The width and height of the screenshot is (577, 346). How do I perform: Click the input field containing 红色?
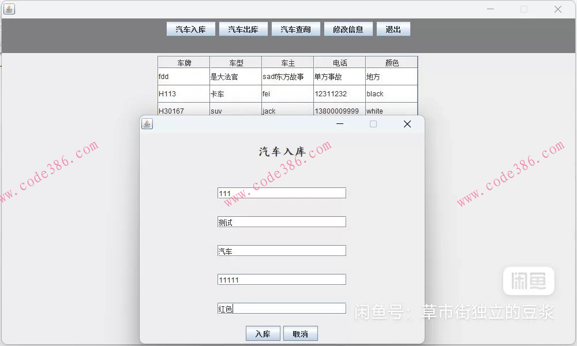pyautogui.click(x=282, y=308)
